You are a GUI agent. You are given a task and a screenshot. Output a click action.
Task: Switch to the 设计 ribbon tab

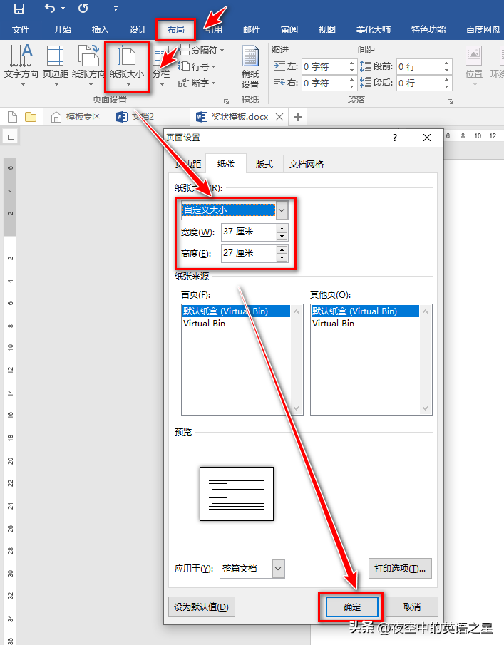pos(138,30)
